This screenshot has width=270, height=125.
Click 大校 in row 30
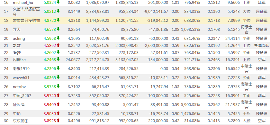pos(247,121)
